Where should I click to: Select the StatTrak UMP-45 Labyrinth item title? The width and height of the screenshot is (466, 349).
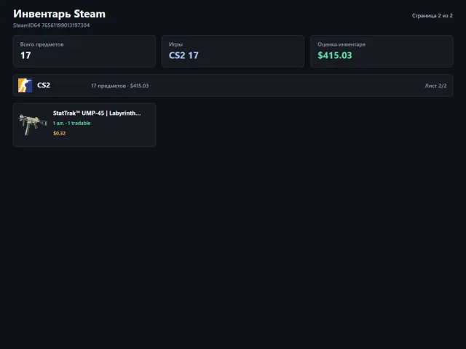coord(97,113)
